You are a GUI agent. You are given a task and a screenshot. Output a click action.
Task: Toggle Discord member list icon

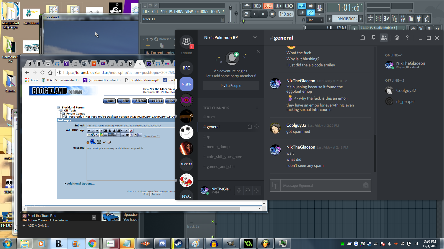(384, 38)
